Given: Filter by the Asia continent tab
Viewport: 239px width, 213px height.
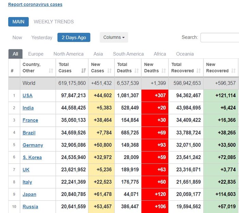Looking at the screenshot, I should coord(98,54).
